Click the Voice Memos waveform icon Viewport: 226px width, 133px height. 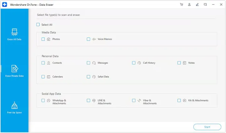pyautogui.click(x=94, y=39)
